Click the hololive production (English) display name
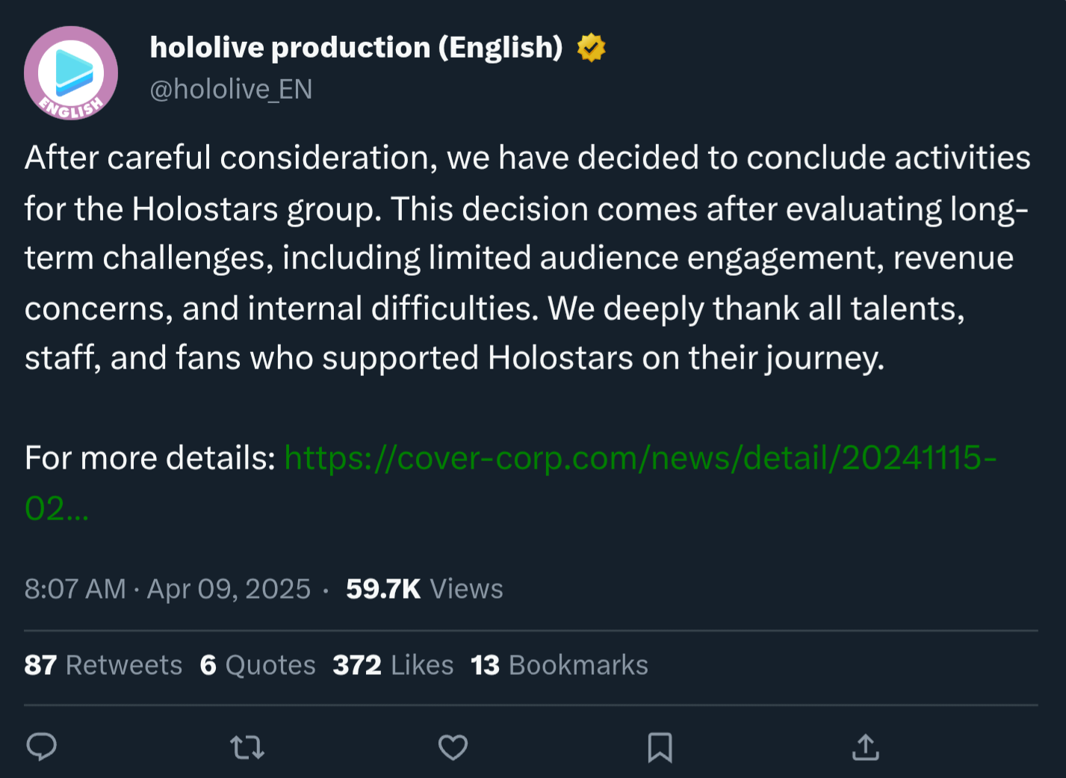The height and width of the screenshot is (778, 1066). pyautogui.click(x=356, y=48)
